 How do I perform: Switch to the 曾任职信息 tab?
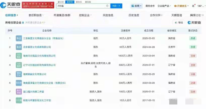click(36, 15)
